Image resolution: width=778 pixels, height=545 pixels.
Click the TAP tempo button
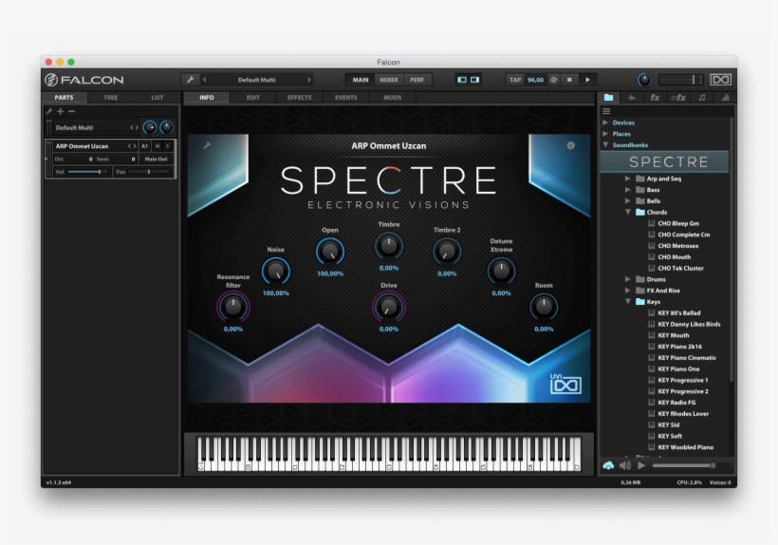tap(515, 80)
